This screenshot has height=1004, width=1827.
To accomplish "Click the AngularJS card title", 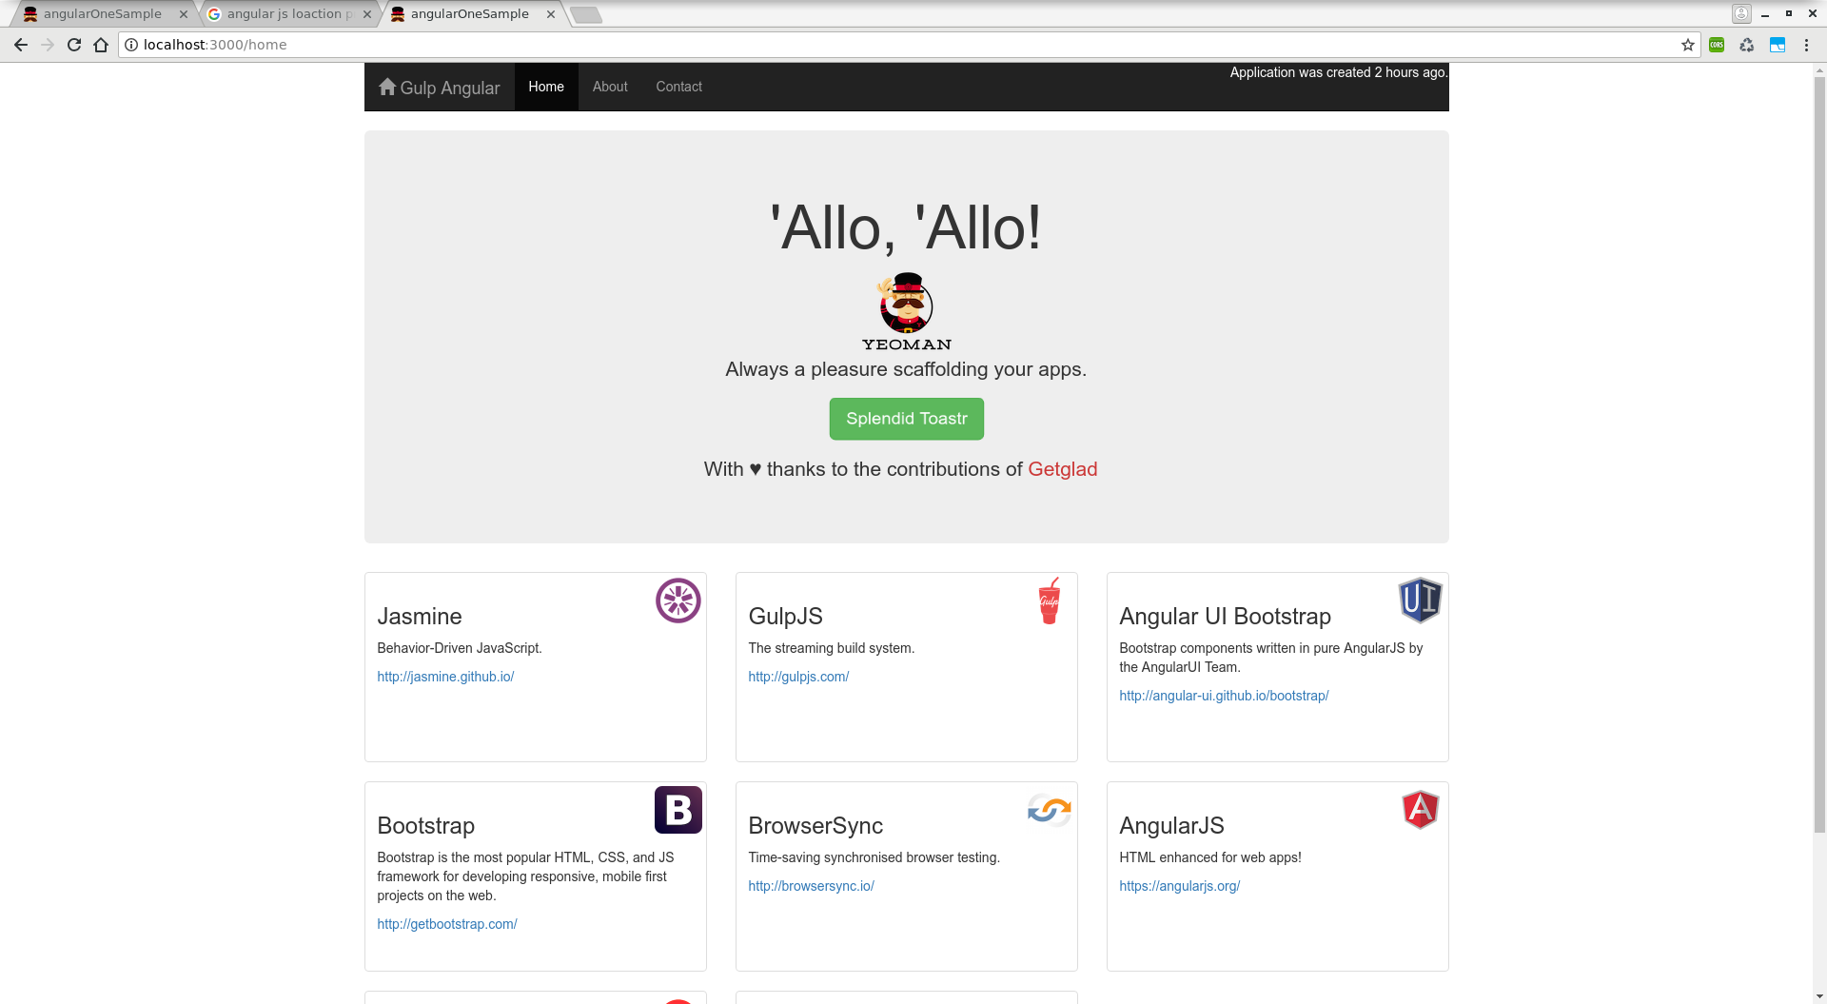I will pyautogui.click(x=1172, y=826).
